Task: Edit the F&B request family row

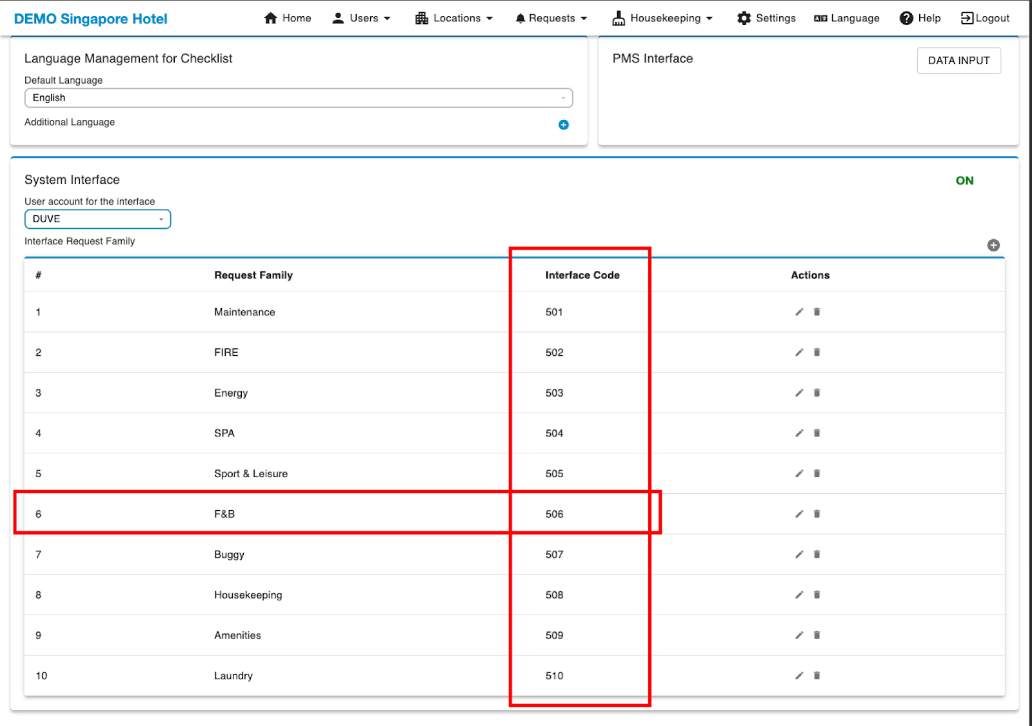Action: click(x=799, y=514)
